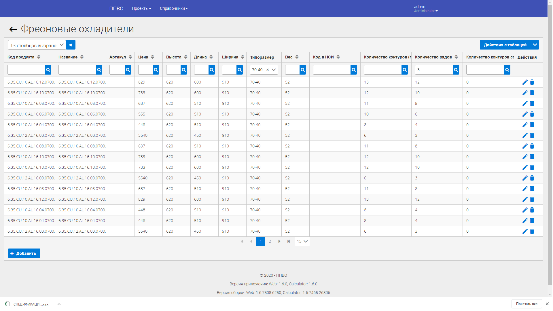Click the edit pencil in first table row
This screenshot has height=311, width=553.
point(525,82)
